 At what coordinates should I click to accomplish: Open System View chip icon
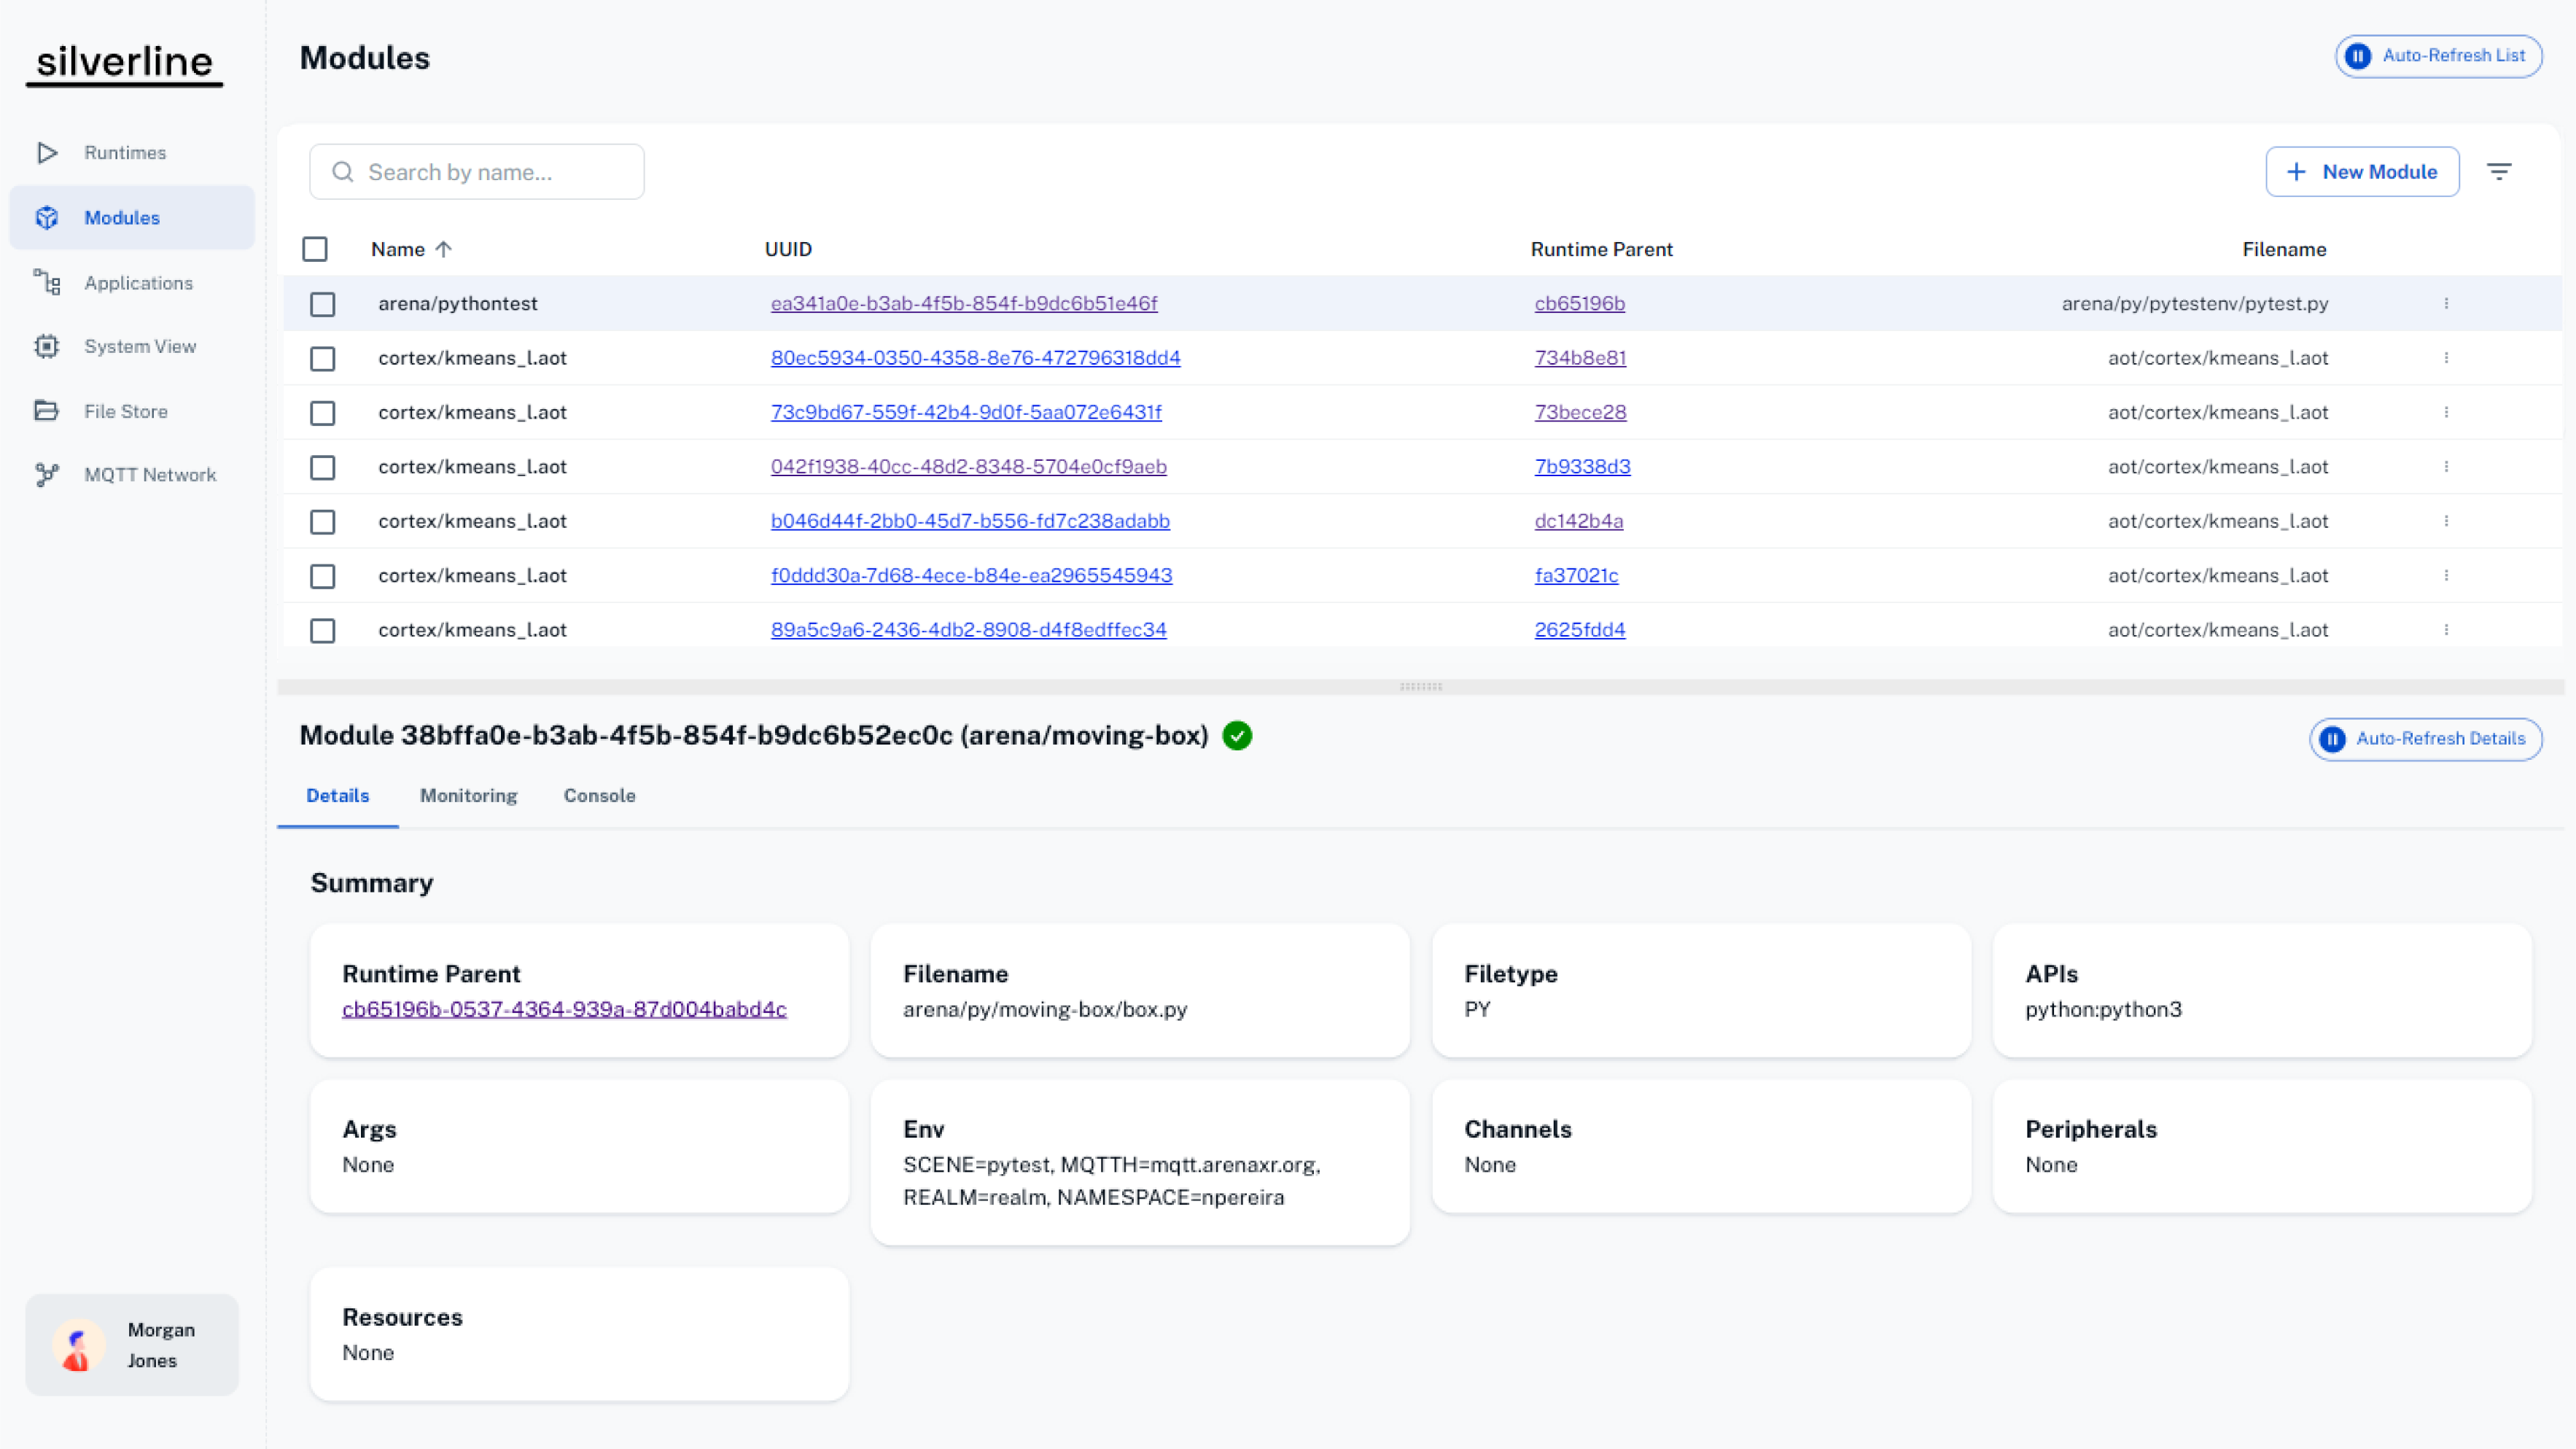click(x=47, y=346)
